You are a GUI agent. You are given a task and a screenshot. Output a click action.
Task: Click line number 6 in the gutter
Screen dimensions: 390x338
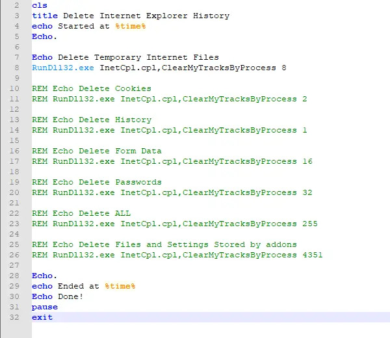coord(17,47)
